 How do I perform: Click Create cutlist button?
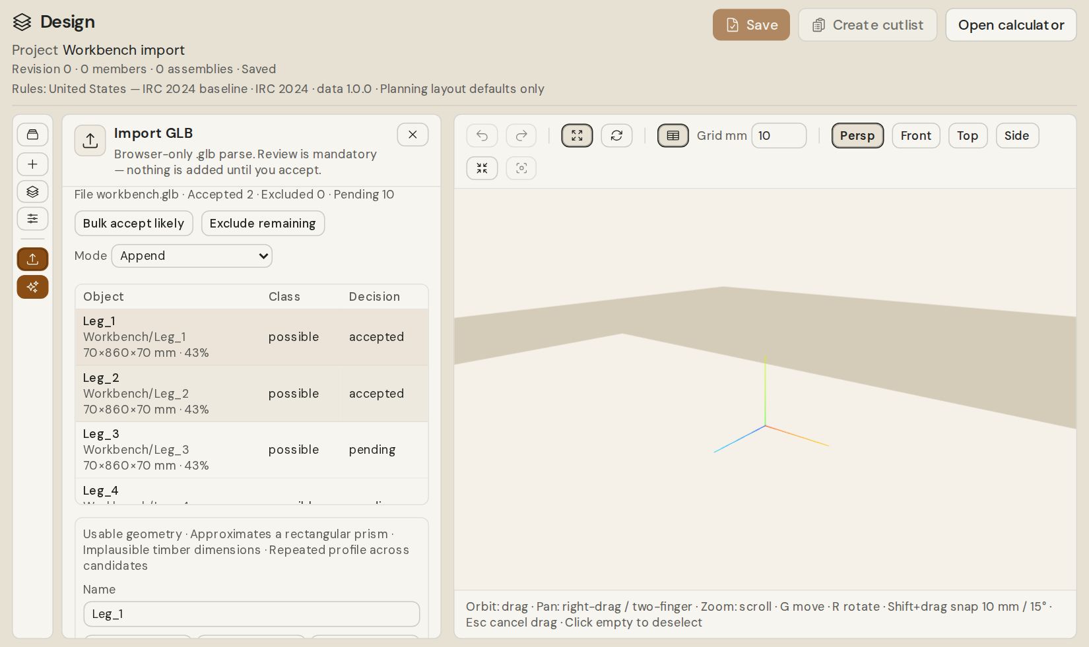click(x=867, y=25)
